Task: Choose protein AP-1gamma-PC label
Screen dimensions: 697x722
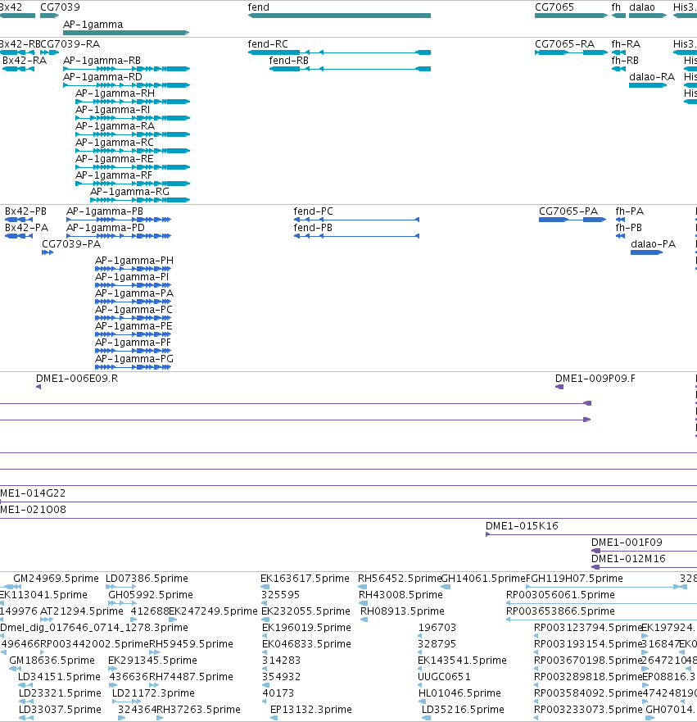Action: (x=134, y=310)
